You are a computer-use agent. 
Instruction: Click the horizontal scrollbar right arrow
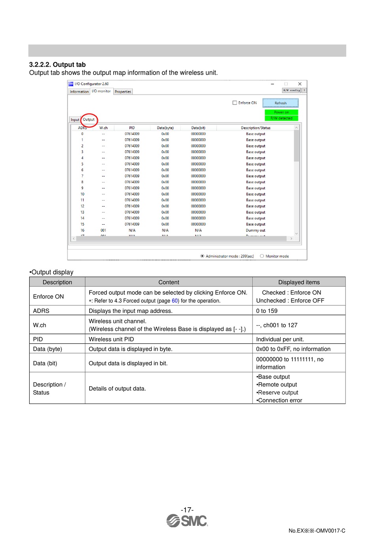tap(291, 238)
